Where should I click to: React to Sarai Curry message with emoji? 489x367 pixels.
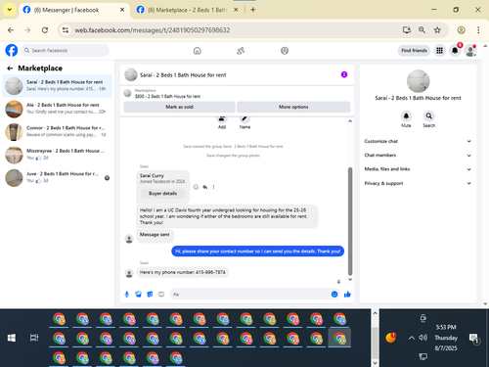click(196, 187)
